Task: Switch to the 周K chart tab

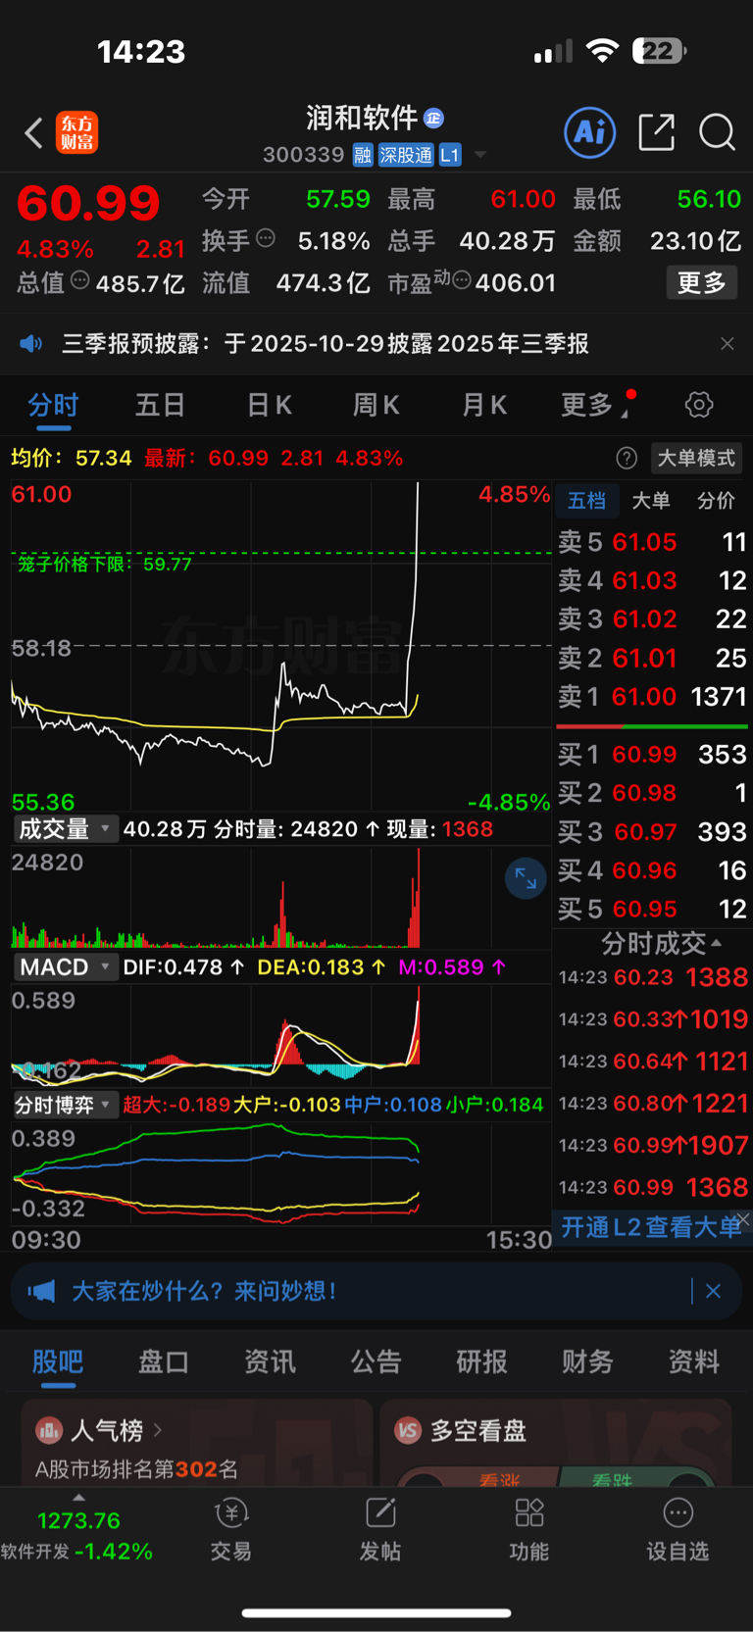Action: (x=376, y=405)
